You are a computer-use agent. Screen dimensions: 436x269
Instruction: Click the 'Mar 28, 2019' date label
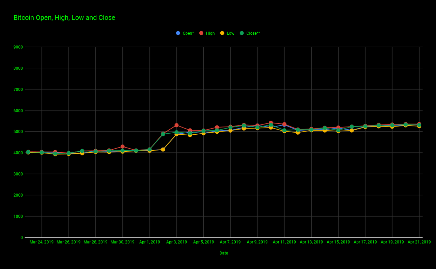(95, 242)
